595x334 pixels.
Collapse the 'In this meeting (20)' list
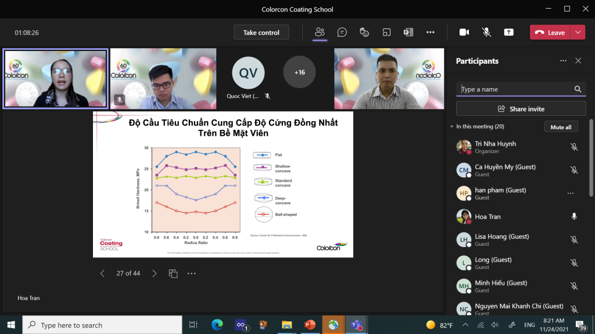452,126
